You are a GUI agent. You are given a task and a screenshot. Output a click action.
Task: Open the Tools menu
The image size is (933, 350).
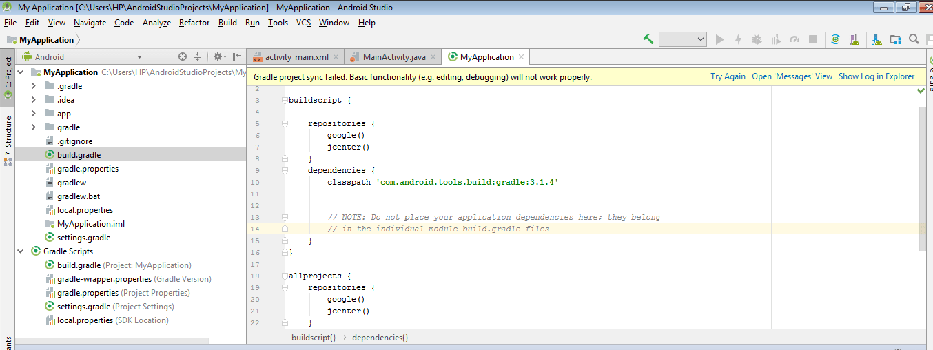(x=278, y=23)
